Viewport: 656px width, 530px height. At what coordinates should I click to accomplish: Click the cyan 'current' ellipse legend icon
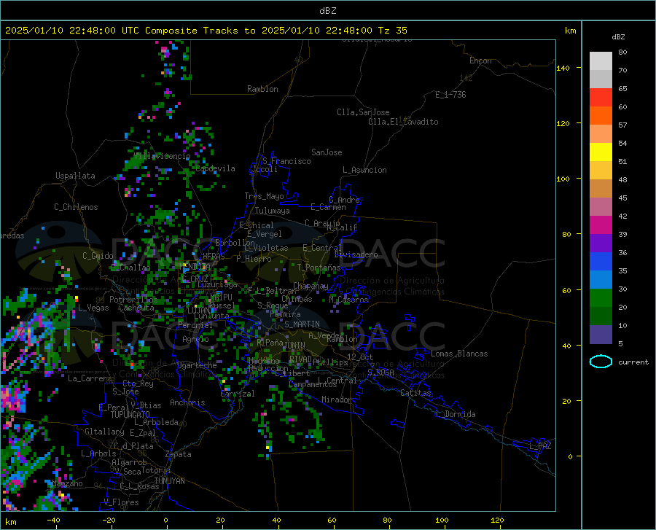601,362
